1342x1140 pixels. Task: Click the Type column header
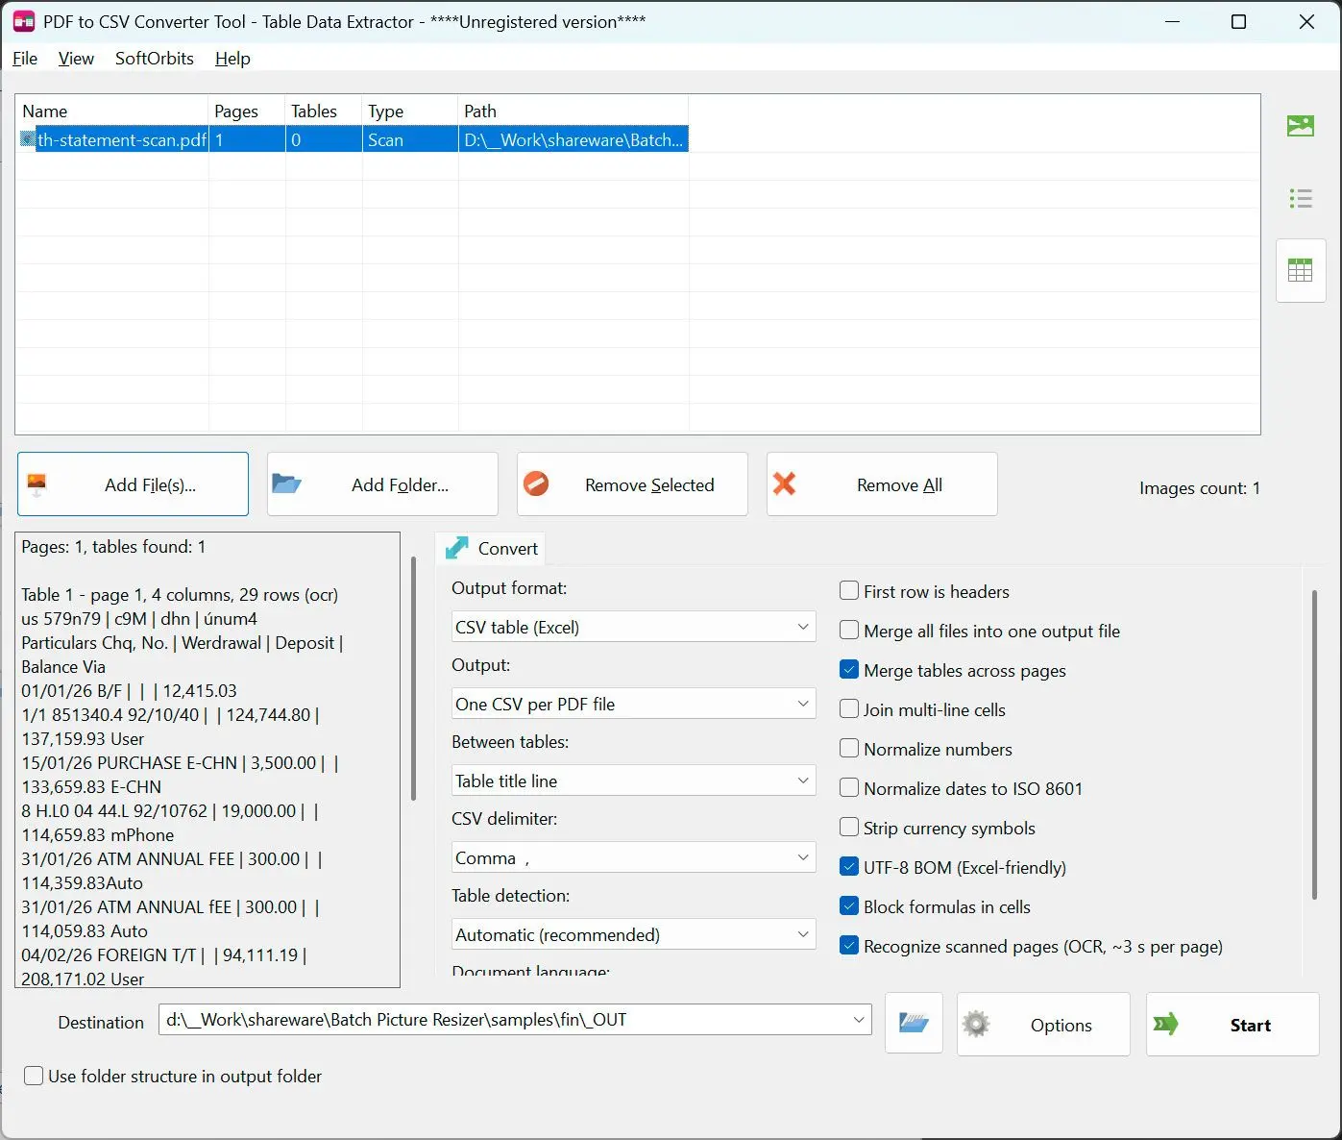tap(410, 111)
